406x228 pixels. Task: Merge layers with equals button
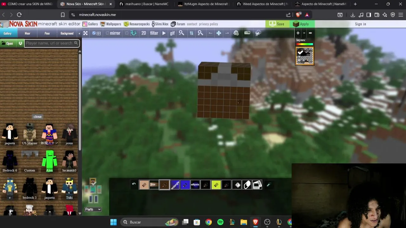(310, 33)
